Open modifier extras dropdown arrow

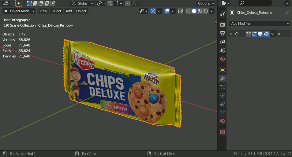pyautogui.click(x=272, y=34)
